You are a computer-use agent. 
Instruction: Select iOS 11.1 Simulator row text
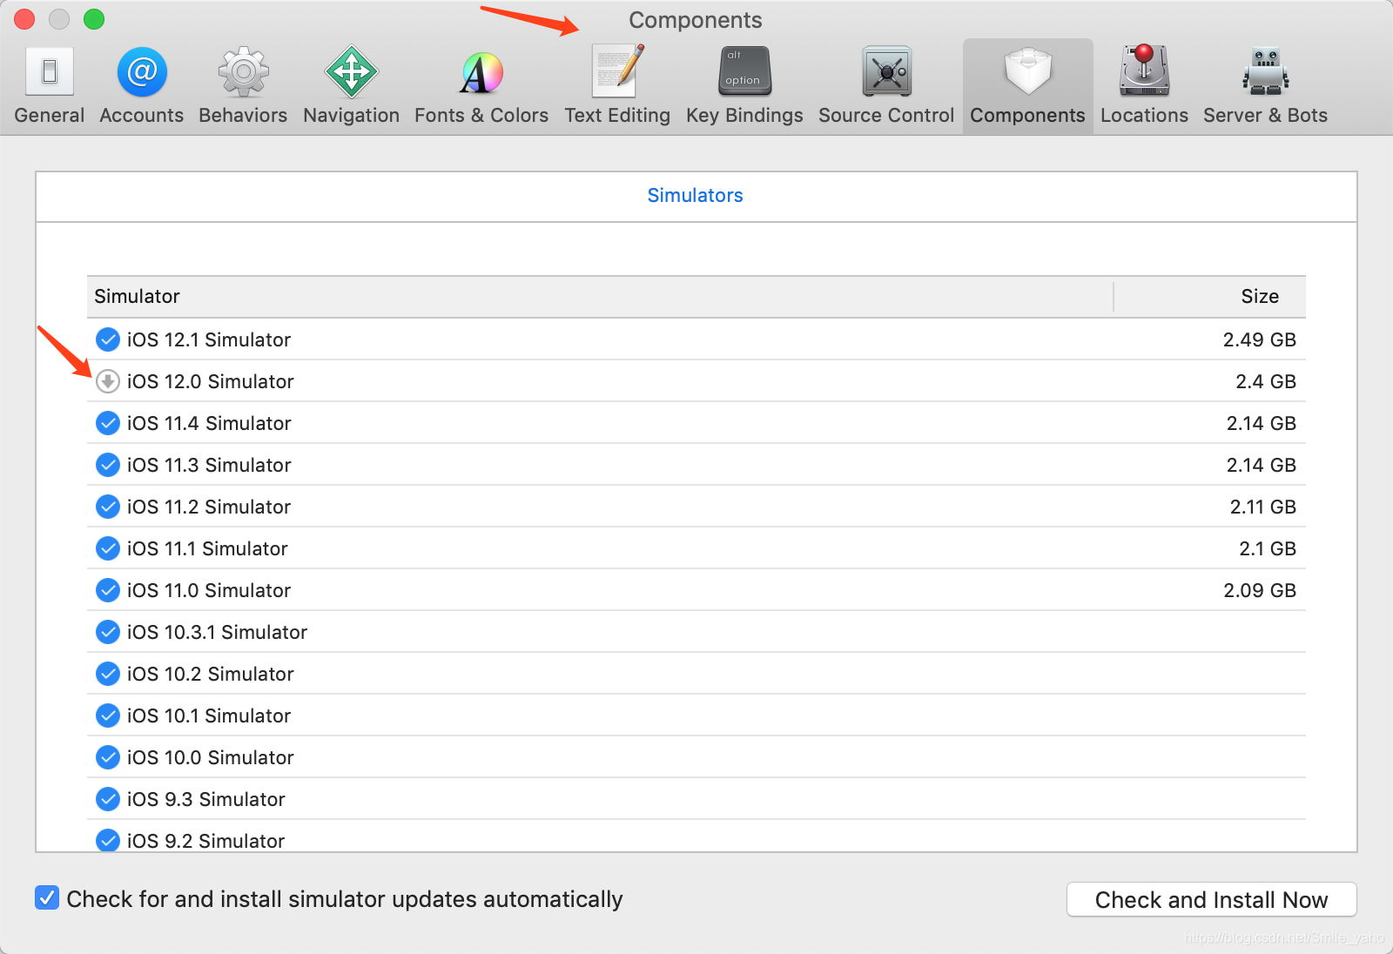[207, 548]
